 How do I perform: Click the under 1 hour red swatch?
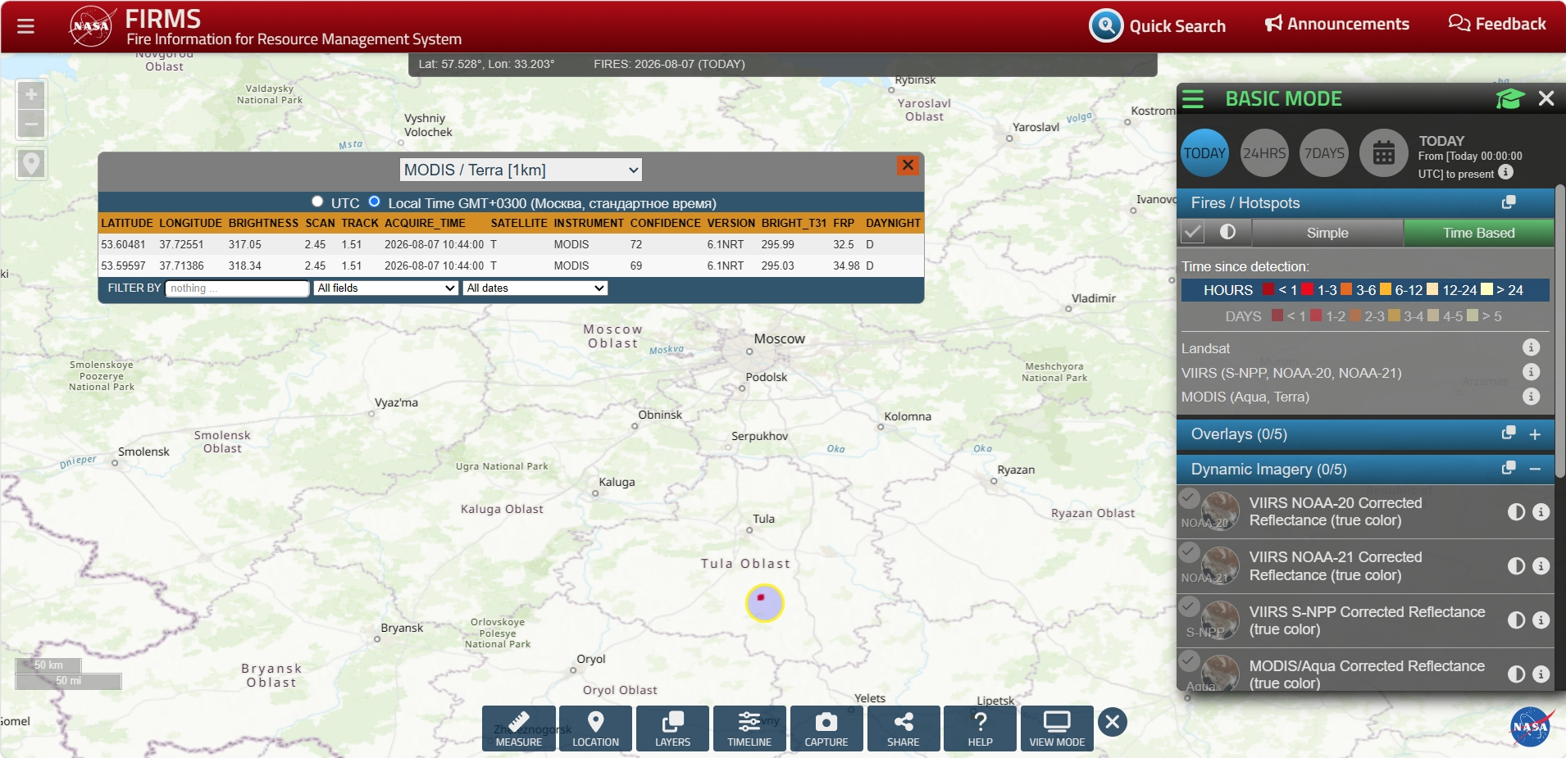pyautogui.click(x=1269, y=289)
